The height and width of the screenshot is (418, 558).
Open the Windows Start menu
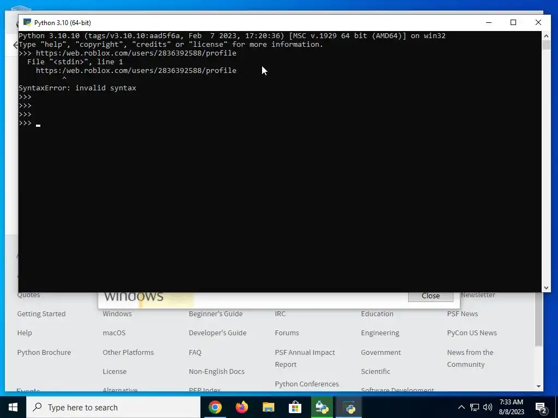pyautogui.click(x=13, y=407)
